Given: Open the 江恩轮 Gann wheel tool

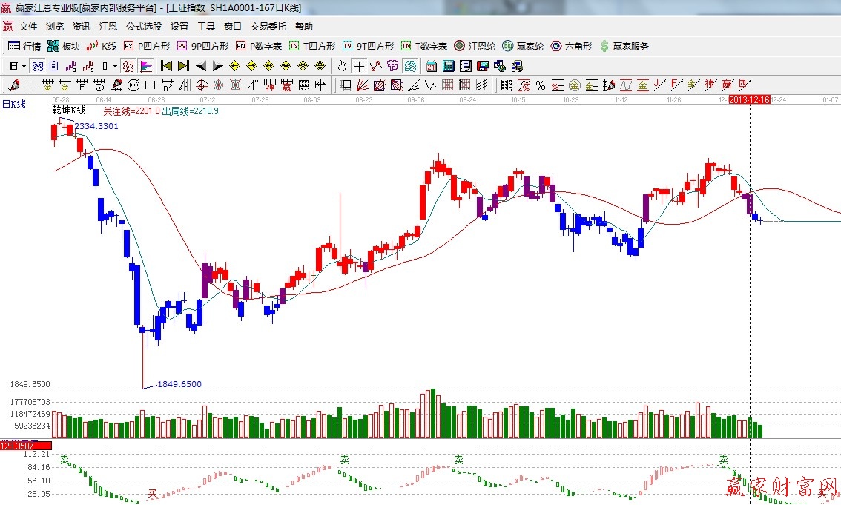Looking at the screenshot, I should (475, 46).
